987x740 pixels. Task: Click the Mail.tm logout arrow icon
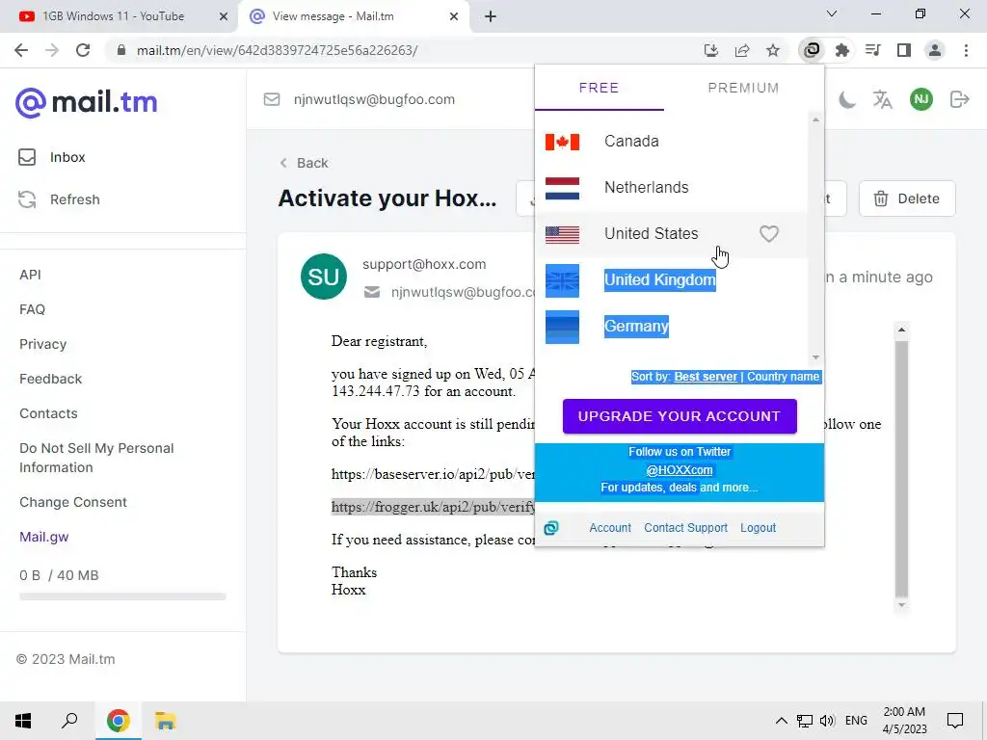tap(959, 99)
